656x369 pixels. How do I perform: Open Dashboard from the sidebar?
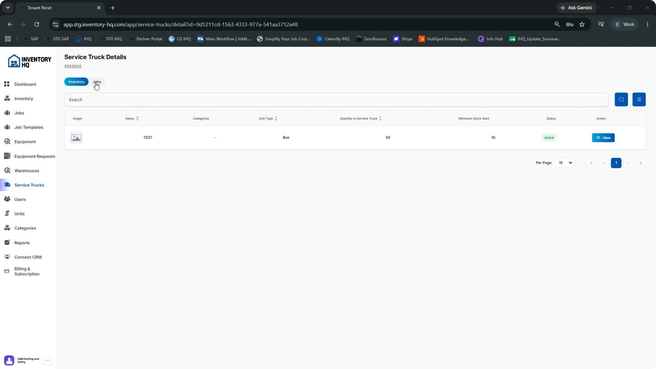(x=25, y=84)
